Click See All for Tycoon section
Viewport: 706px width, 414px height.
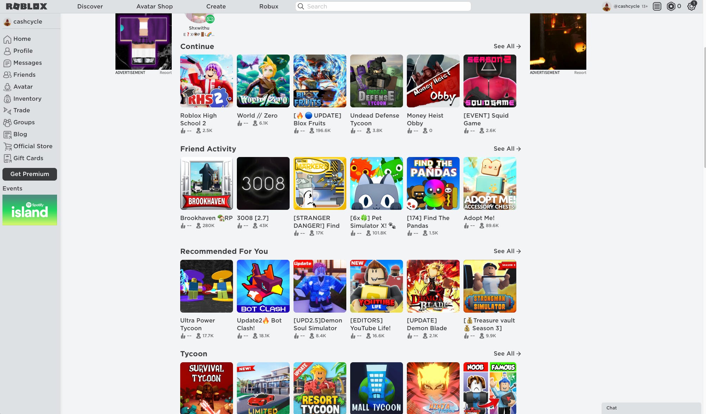(x=507, y=354)
